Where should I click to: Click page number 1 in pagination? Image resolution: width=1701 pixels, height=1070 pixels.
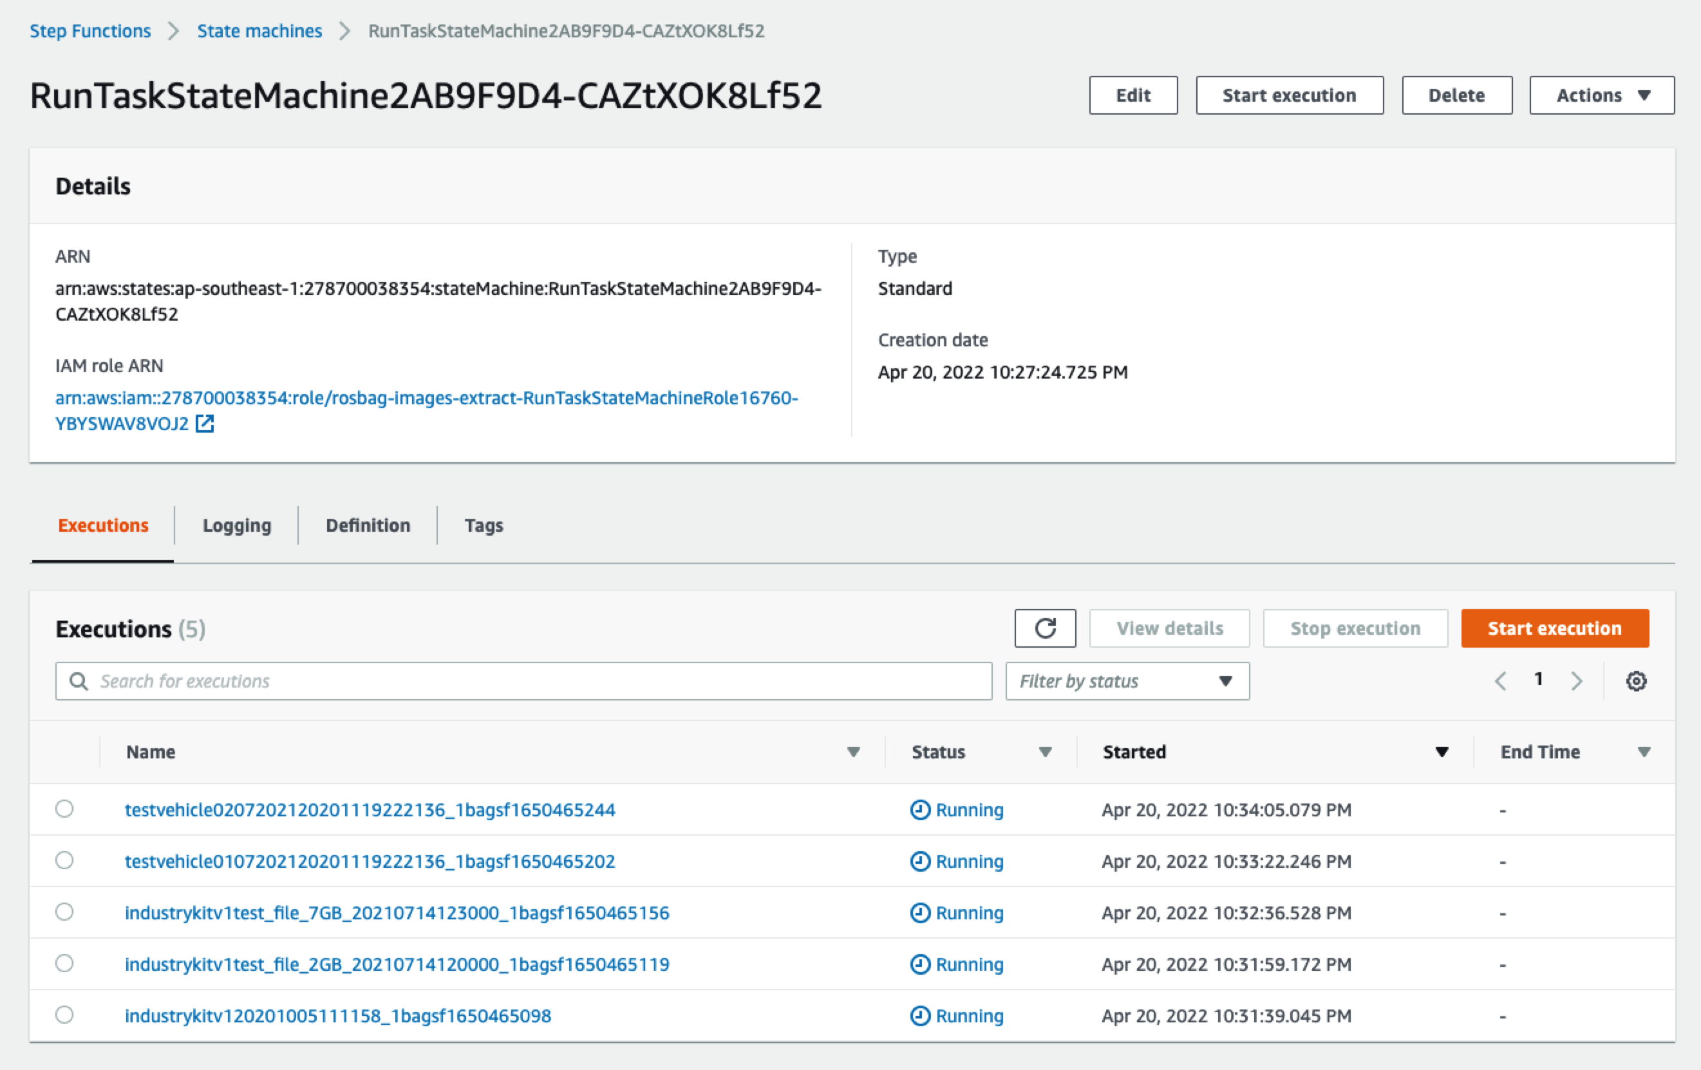click(x=1539, y=679)
